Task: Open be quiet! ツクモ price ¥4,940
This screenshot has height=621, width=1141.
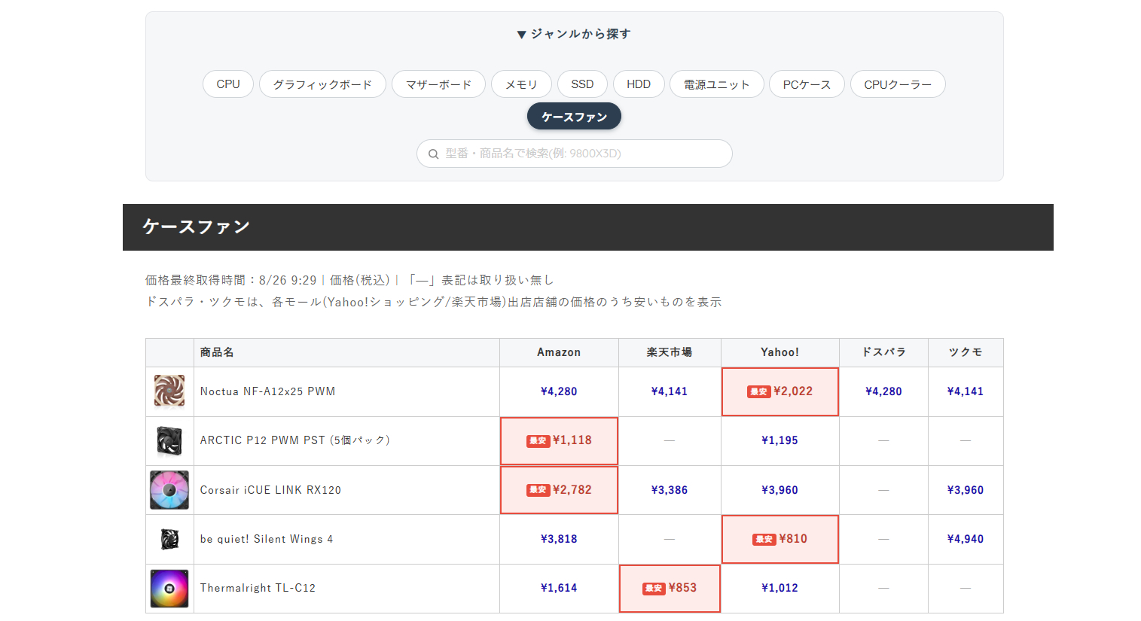Action: tap(966, 539)
